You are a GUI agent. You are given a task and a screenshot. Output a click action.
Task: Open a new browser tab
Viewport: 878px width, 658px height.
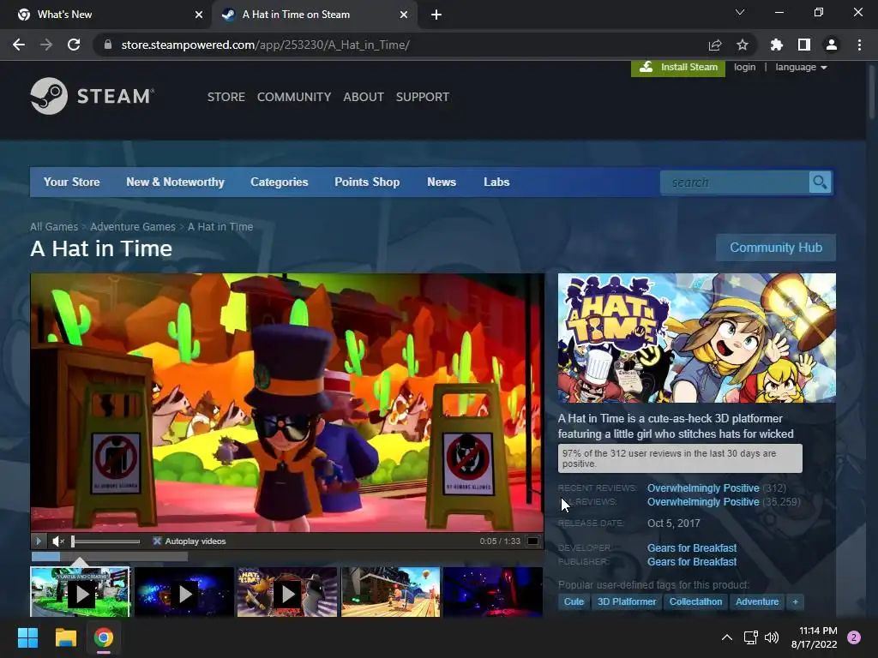(x=436, y=15)
